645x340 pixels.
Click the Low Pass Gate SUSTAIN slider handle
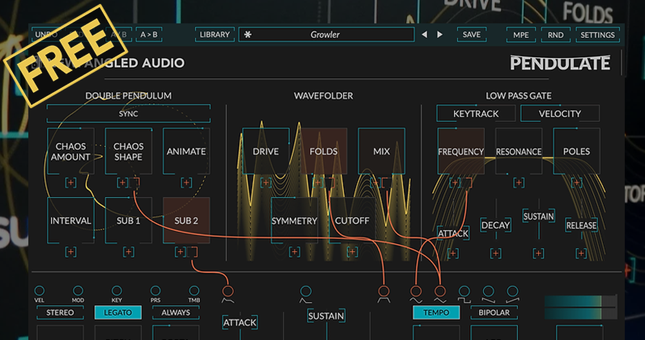(539, 216)
